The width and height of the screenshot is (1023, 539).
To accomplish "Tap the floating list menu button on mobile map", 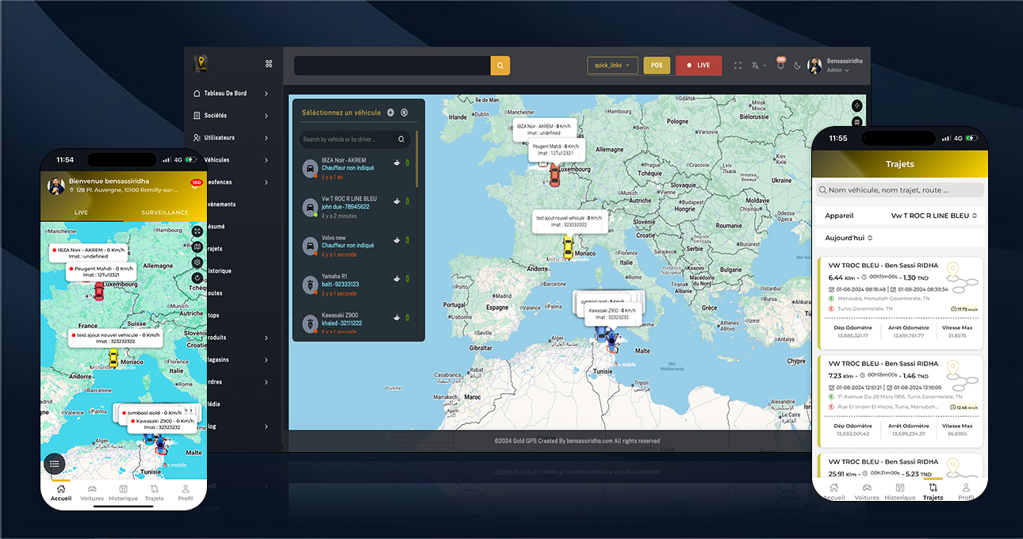I will click(55, 464).
